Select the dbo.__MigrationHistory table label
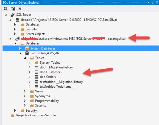The height and width of the screenshot is (125, 159). click(57, 67)
